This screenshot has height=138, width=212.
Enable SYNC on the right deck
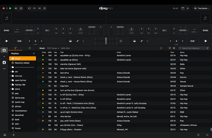point(205,30)
